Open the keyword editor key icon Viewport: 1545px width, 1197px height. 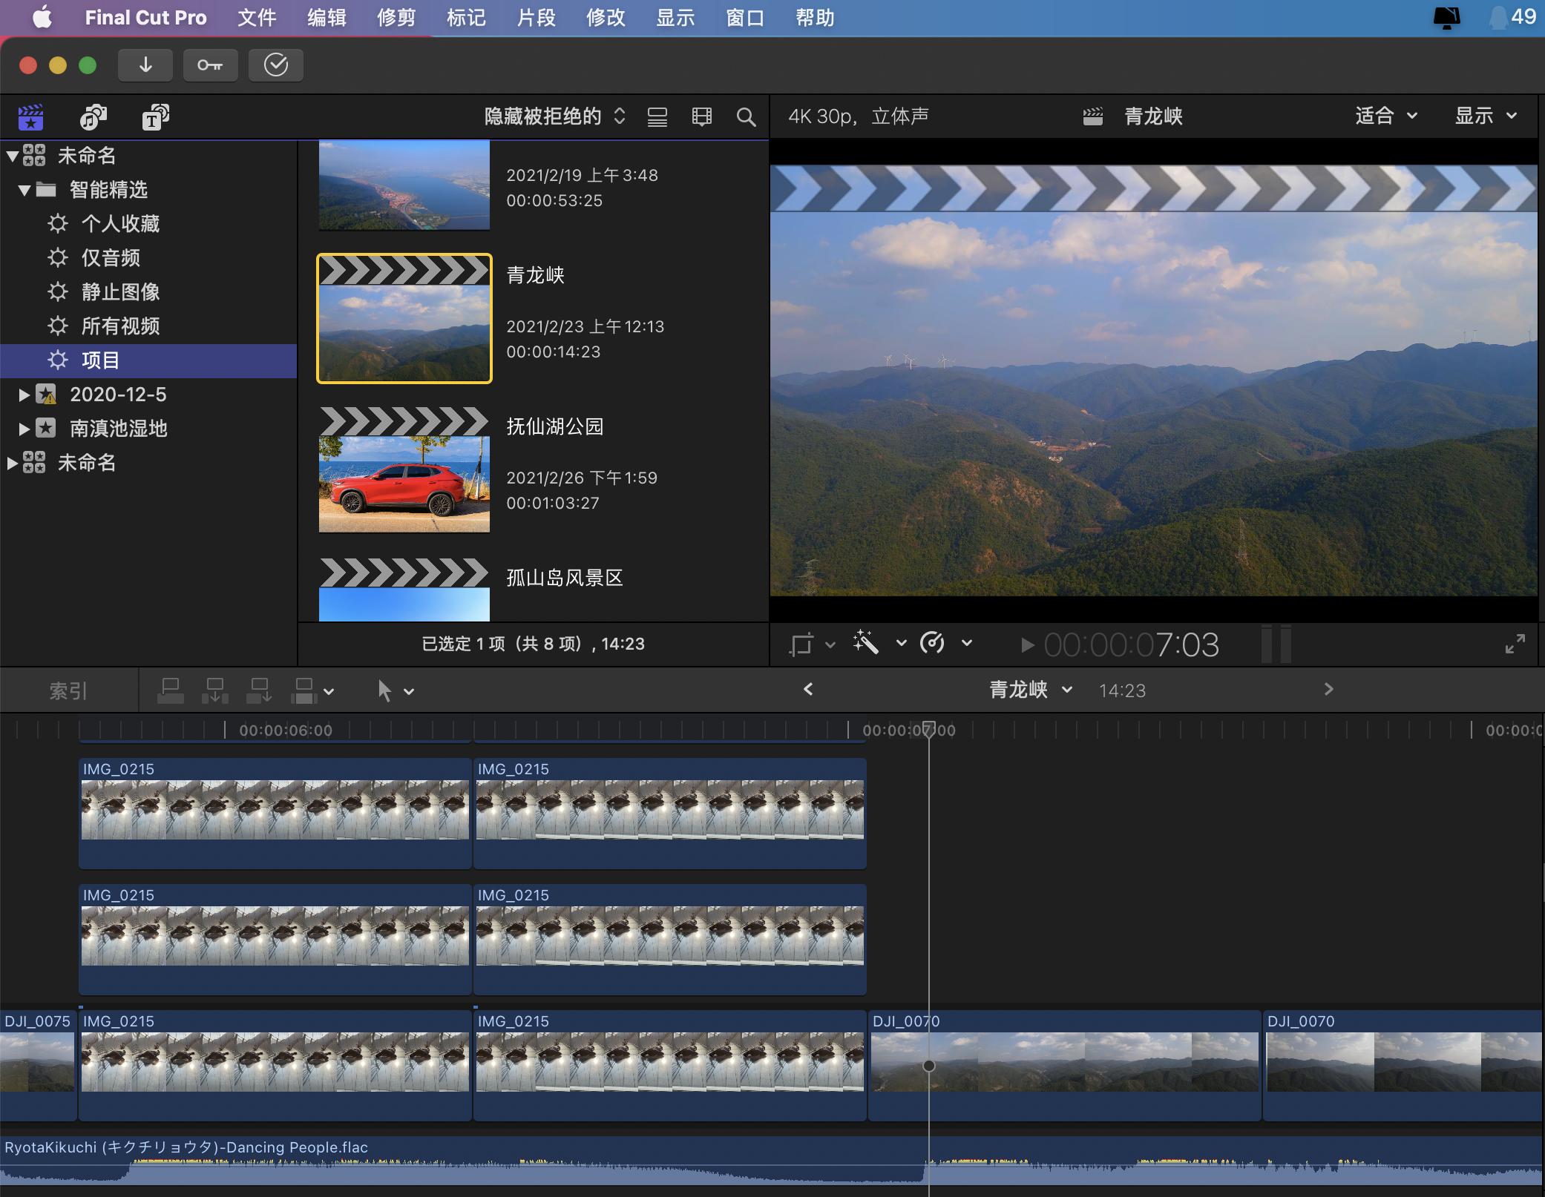[210, 65]
